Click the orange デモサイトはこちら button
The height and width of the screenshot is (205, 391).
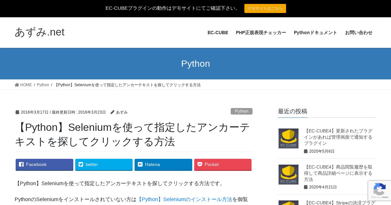(x=265, y=8)
